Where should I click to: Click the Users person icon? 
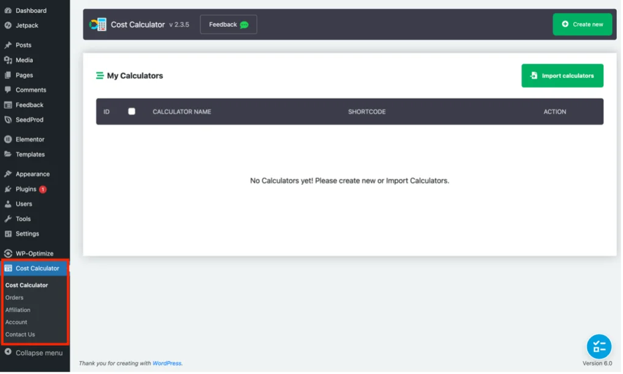8,204
